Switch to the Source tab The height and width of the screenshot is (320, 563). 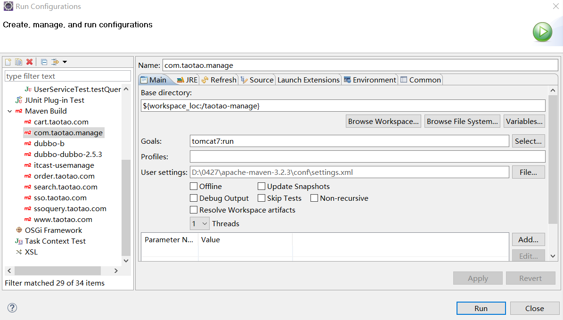pos(257,80)
